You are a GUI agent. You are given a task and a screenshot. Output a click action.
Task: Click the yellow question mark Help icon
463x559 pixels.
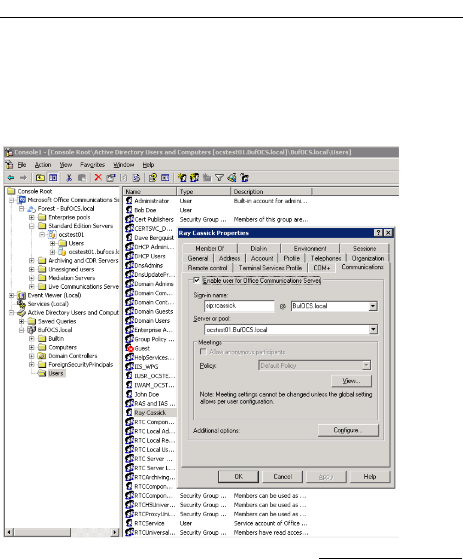[x=152, y=177]
